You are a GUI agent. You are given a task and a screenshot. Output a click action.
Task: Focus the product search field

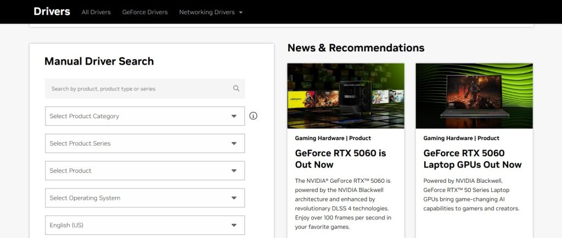click(145, 89)
